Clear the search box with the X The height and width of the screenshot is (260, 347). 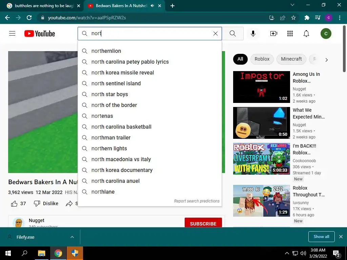pos(215,34)
